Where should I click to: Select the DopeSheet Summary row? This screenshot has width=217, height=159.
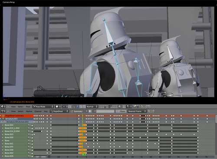[17, 116]
